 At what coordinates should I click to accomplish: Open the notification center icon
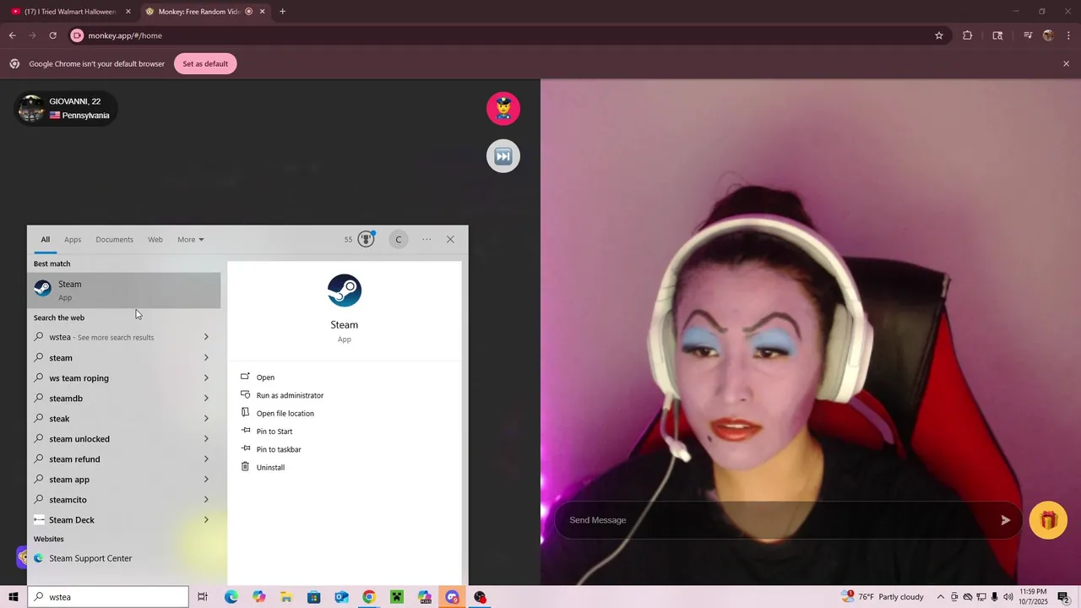tap(1063, 597)
